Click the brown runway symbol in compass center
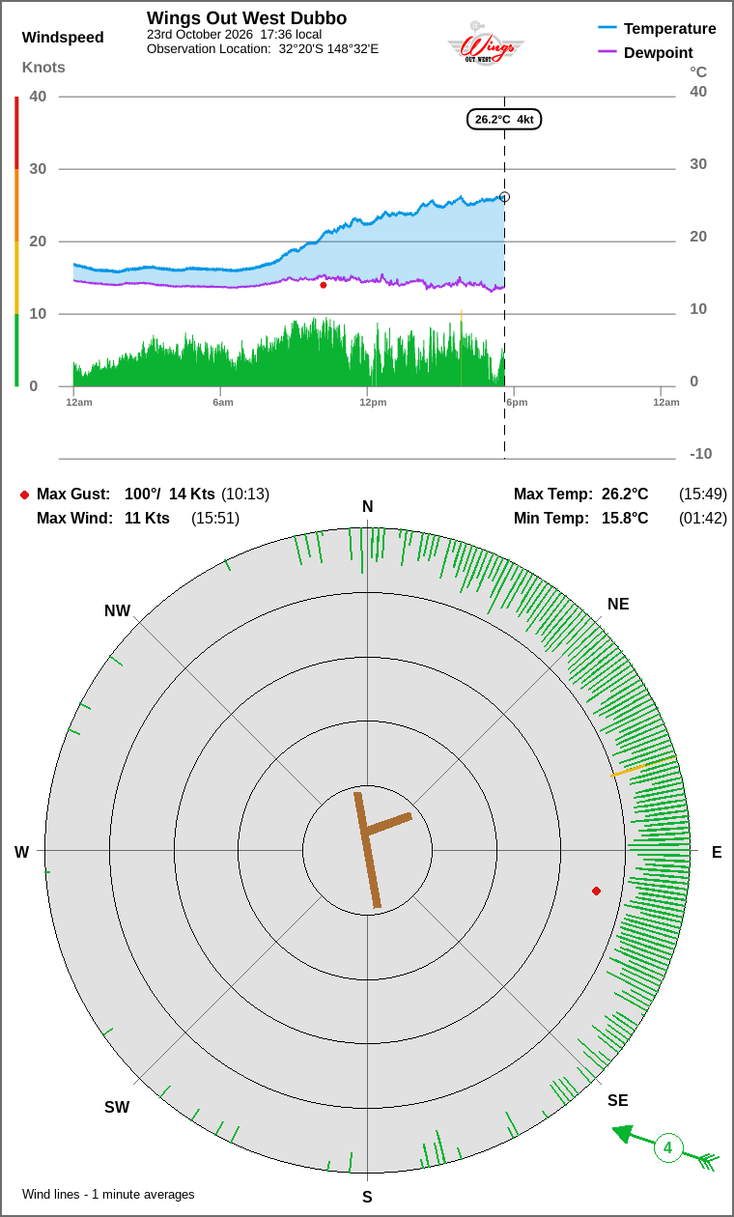 click(381, 849)
